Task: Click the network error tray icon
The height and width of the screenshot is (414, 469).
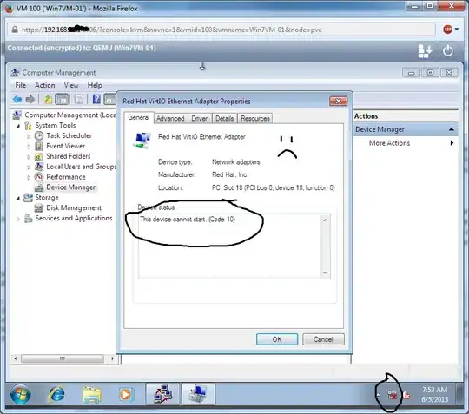Action: click(392, 395)
